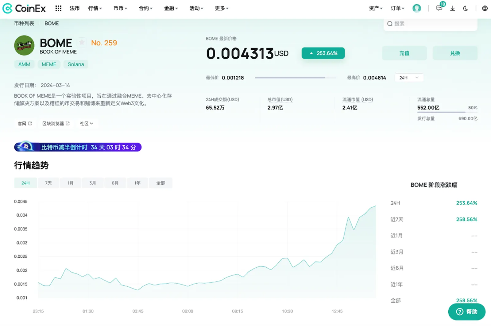
Task: Switch chart to 3月
Action: pyautogui.click(x=93, y=183)
